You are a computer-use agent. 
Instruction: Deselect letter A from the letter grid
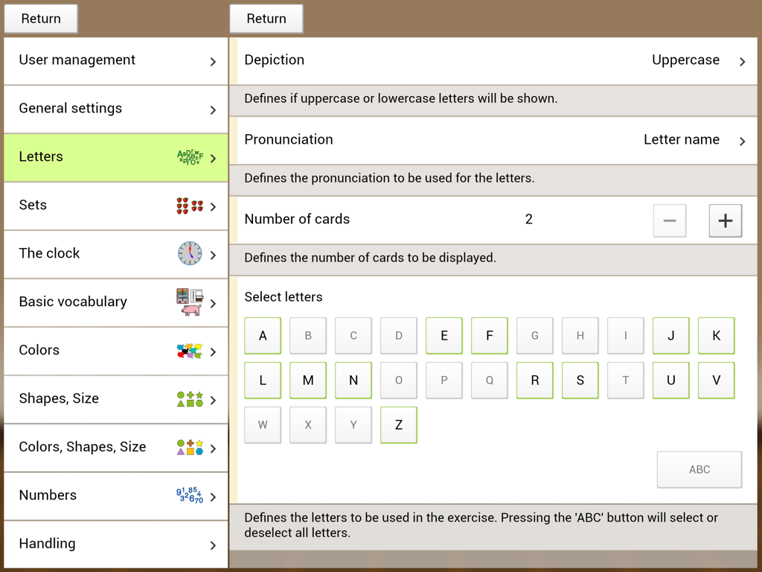pos(262,335)
